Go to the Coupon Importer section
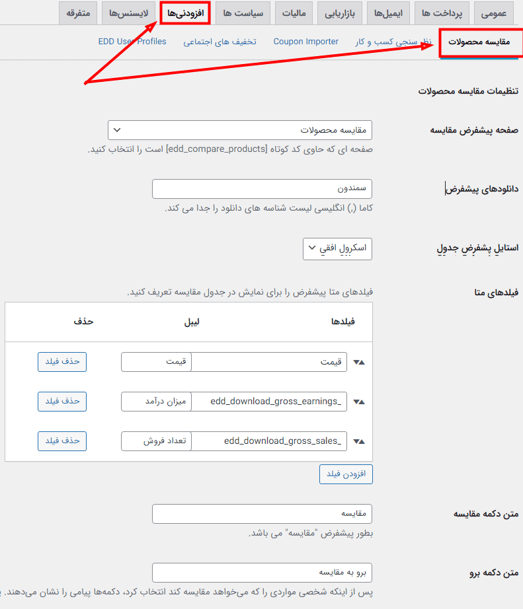523x609 pixels. (305, 42)
